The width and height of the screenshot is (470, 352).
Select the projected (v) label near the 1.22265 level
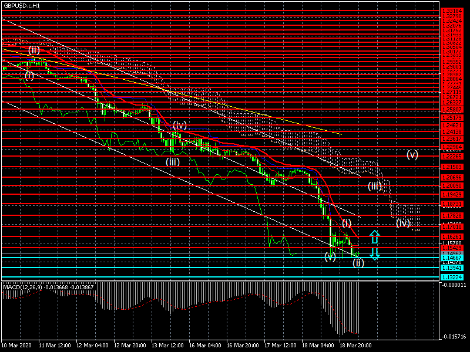point(412,154)
